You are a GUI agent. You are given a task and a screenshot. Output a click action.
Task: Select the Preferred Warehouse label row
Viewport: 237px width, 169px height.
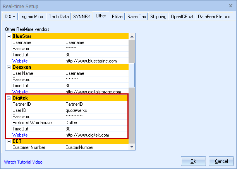pos(38,123)
